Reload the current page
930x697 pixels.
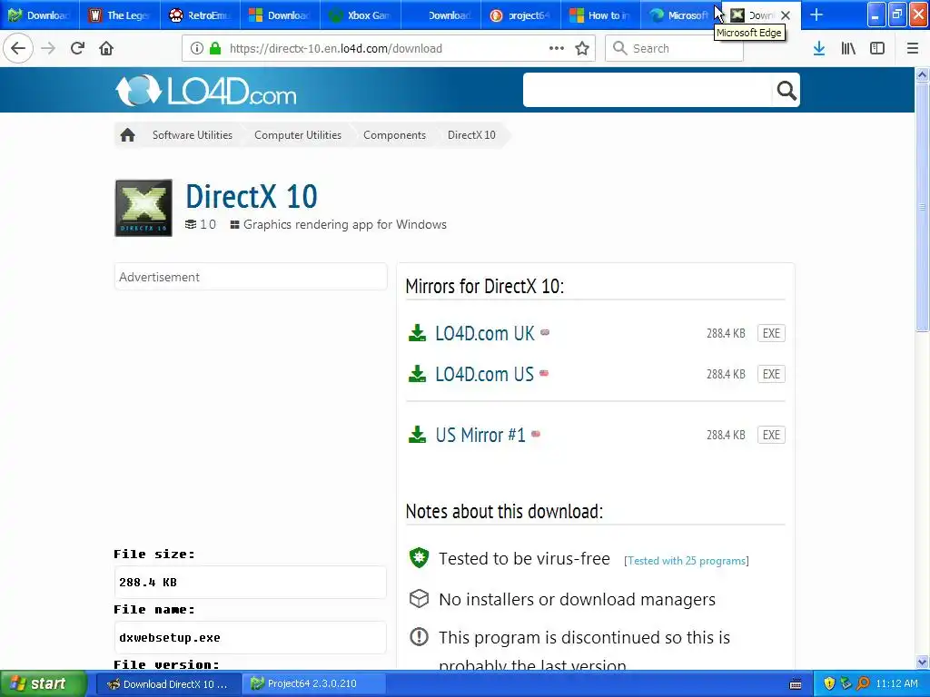(x=77, y=48)
